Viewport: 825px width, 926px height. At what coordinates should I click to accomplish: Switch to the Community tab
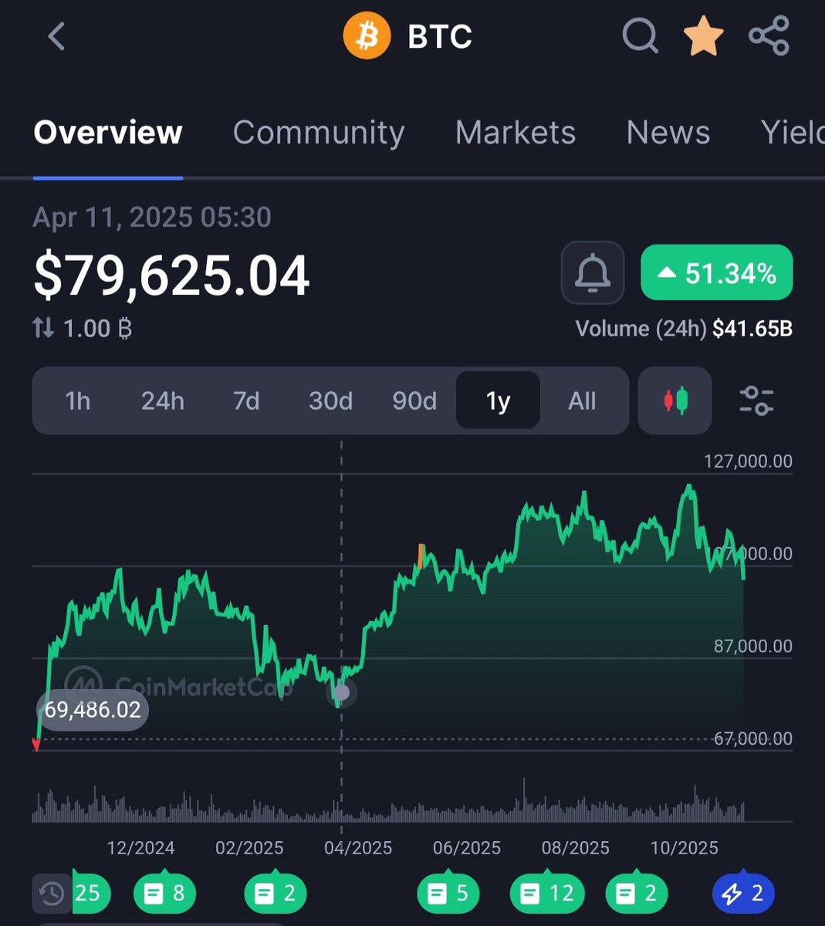tap(319, 133)
